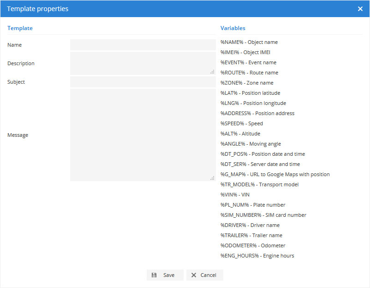The width and height of the screenshot is (370, 288).
Task: Click the %SPEED% - Speed variable
Action: (242, 123)
